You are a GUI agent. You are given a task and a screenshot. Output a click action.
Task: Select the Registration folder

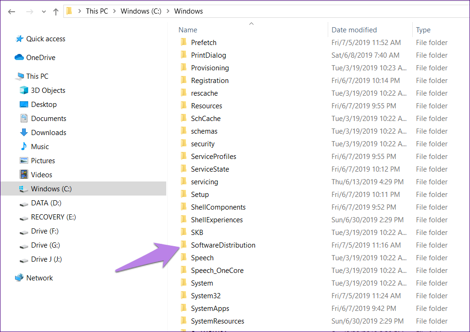(x=209, y=81)
